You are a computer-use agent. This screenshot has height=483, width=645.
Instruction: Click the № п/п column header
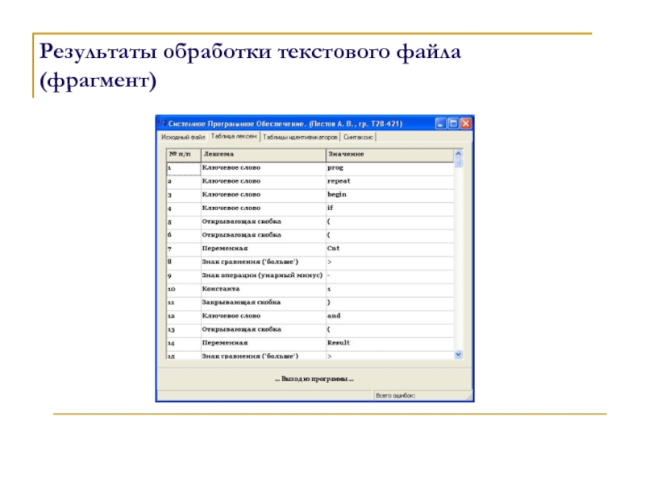point(182,154)
